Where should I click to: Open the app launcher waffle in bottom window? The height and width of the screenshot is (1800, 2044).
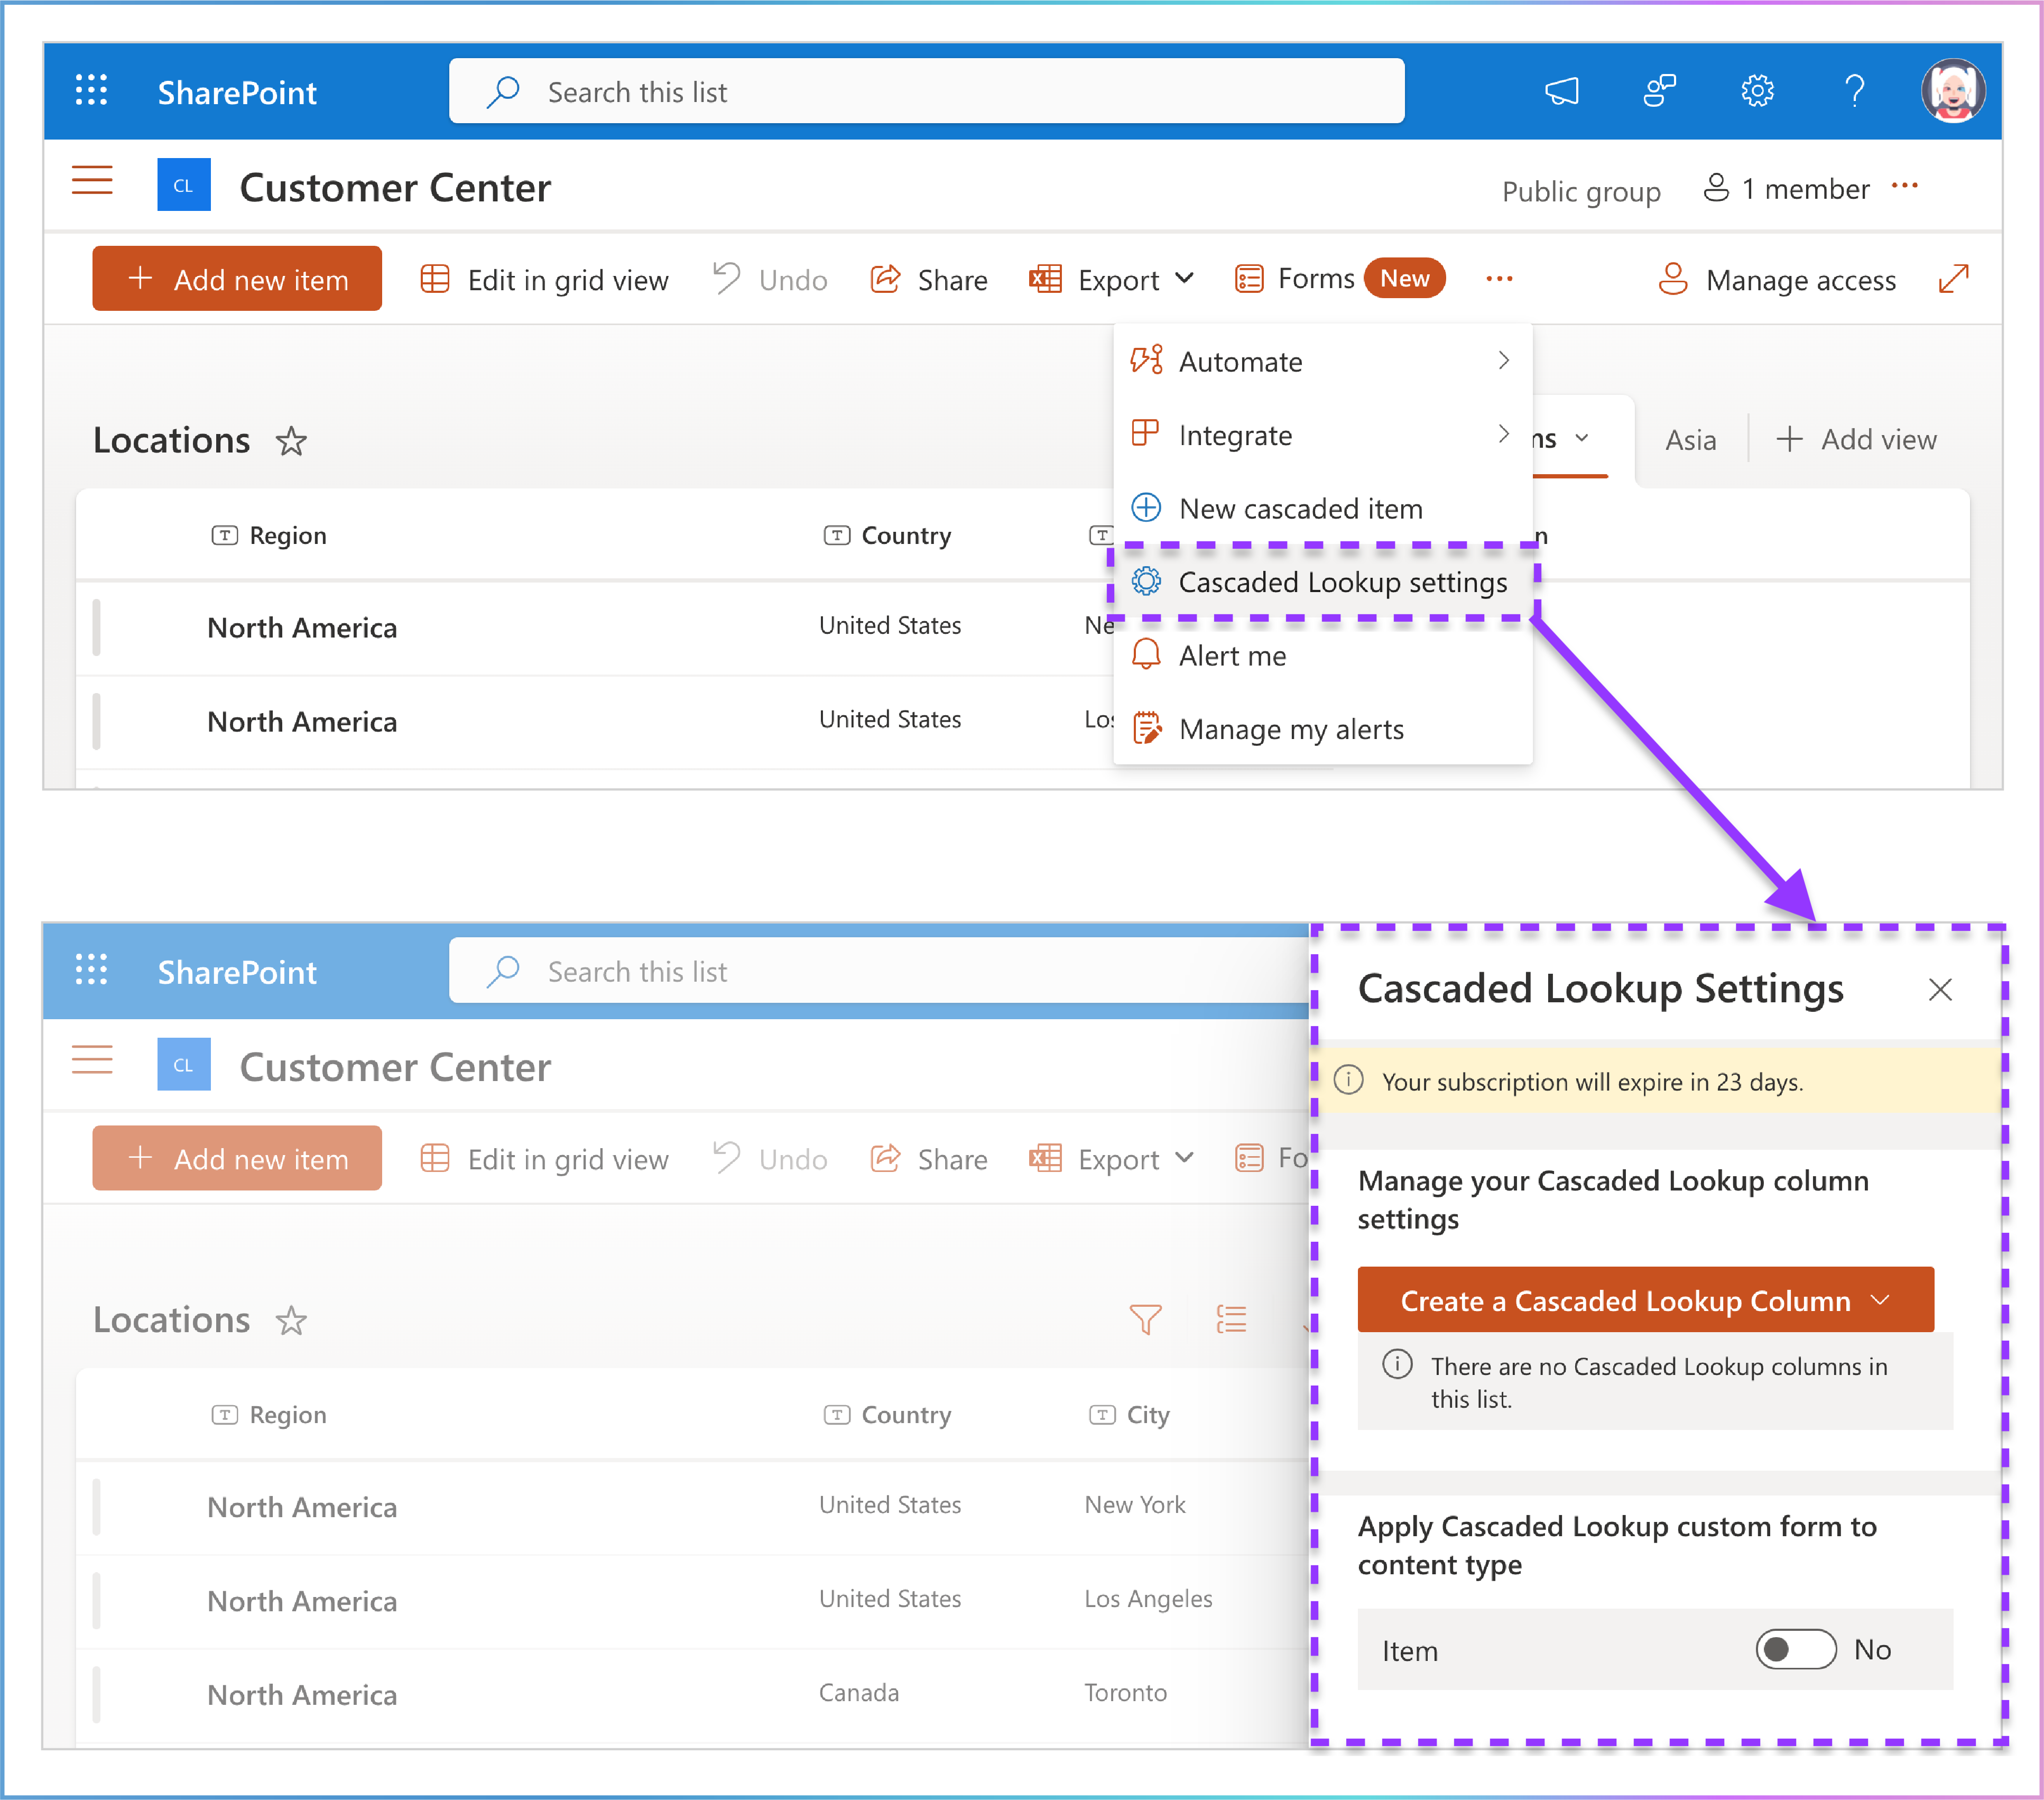(91, 970)
